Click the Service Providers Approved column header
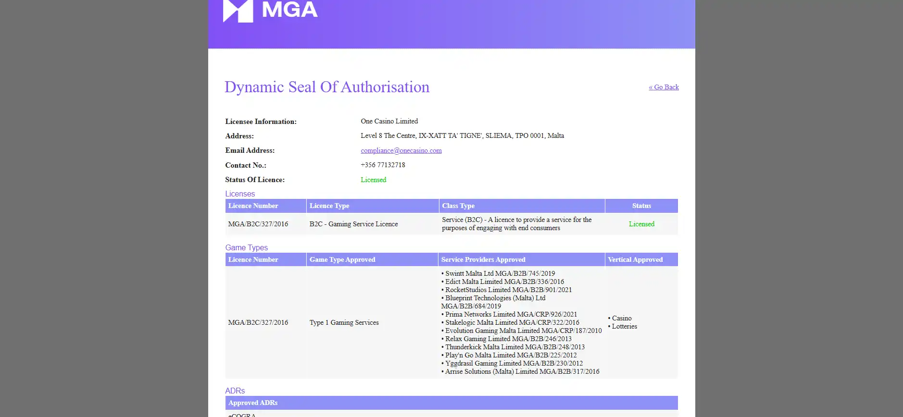 click(521, 259)
